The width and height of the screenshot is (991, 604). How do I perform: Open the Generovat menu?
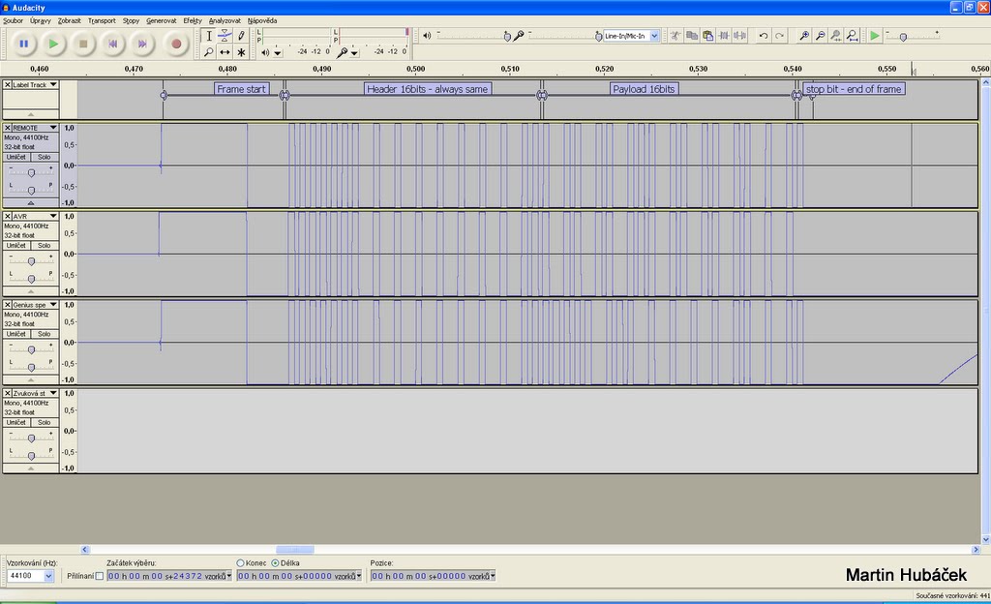click(162, 21)
